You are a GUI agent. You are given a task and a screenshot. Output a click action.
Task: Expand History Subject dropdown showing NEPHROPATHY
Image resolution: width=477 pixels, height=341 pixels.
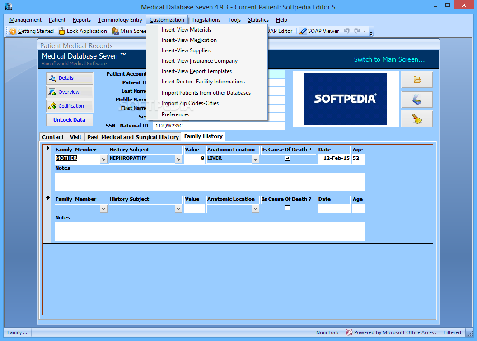point(178,159)
